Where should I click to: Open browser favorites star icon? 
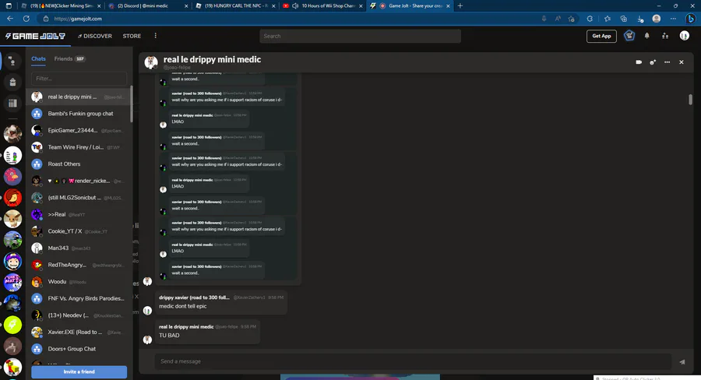(x=607, y=19)
